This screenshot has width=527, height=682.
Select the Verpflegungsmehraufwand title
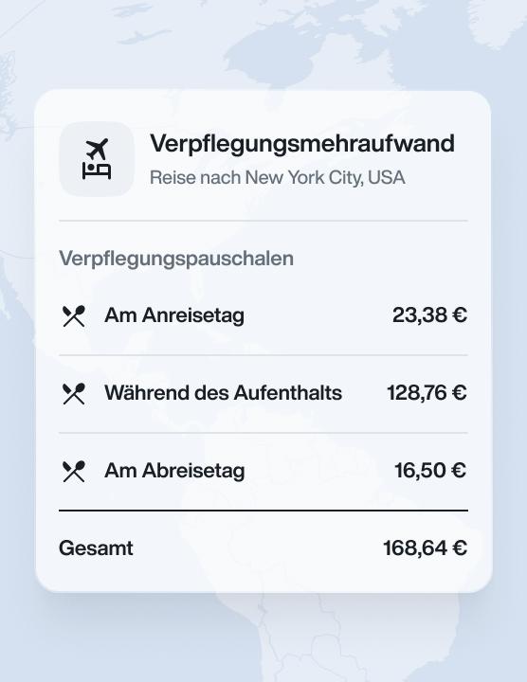[302, 144]
